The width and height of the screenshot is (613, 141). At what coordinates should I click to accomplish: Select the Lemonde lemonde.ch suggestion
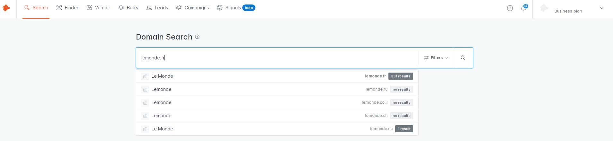click(277, 116)
